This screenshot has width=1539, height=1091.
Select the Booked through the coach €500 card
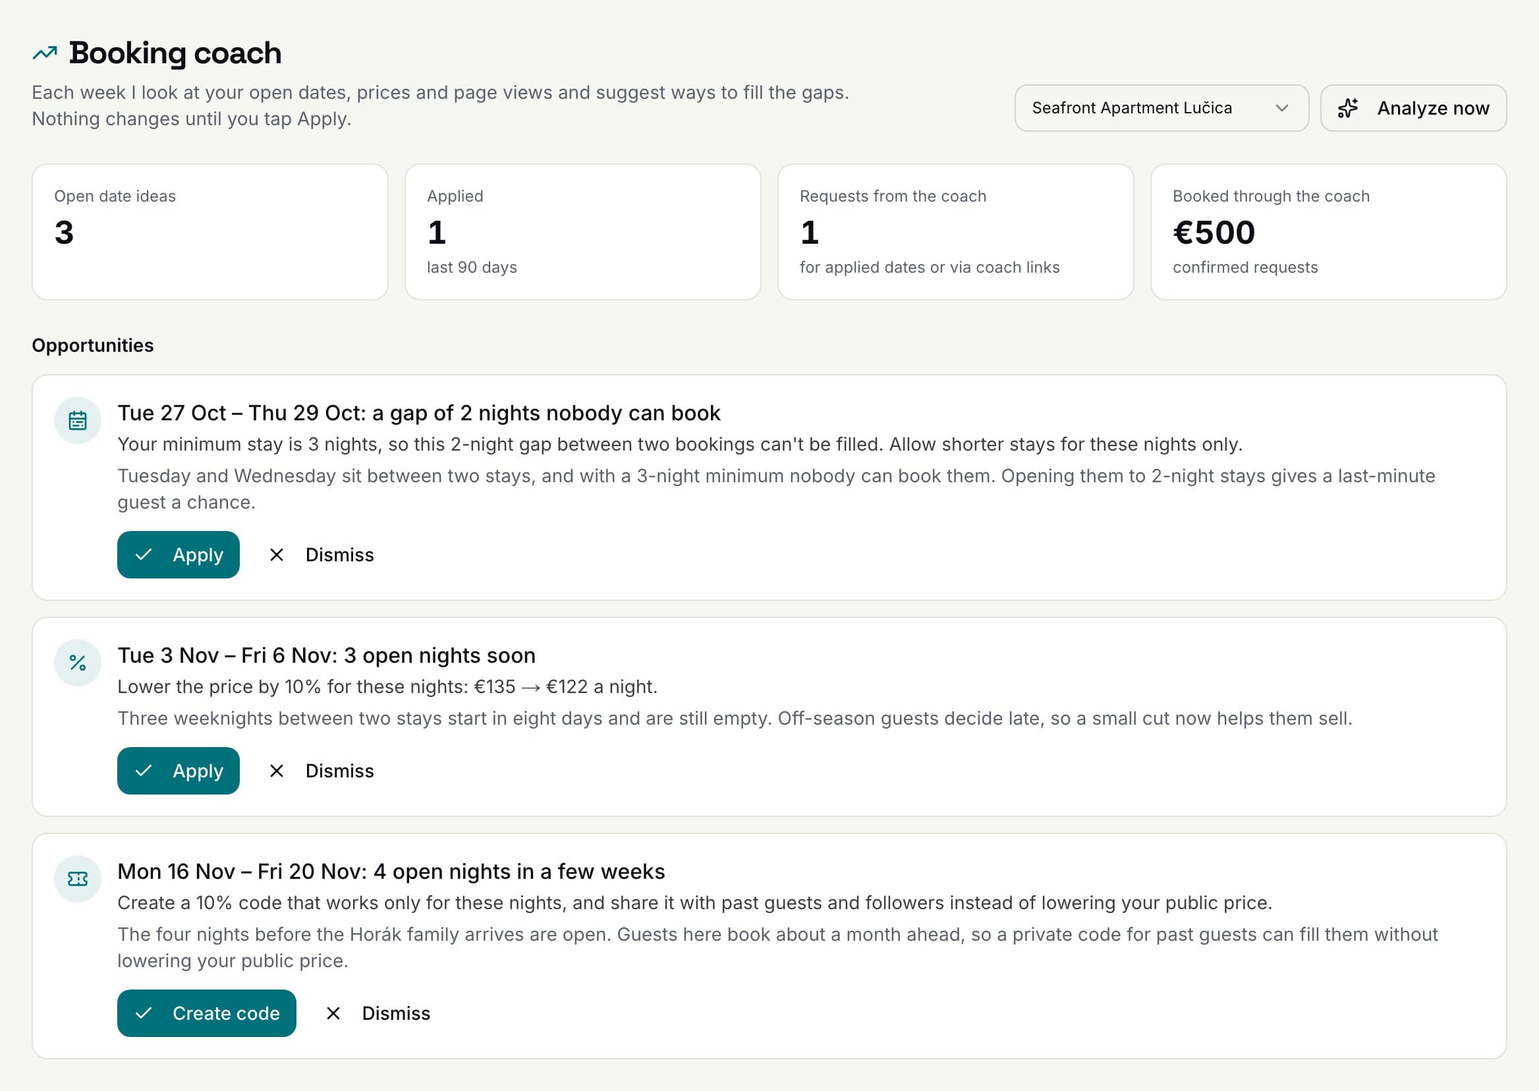coord(1329,232)
